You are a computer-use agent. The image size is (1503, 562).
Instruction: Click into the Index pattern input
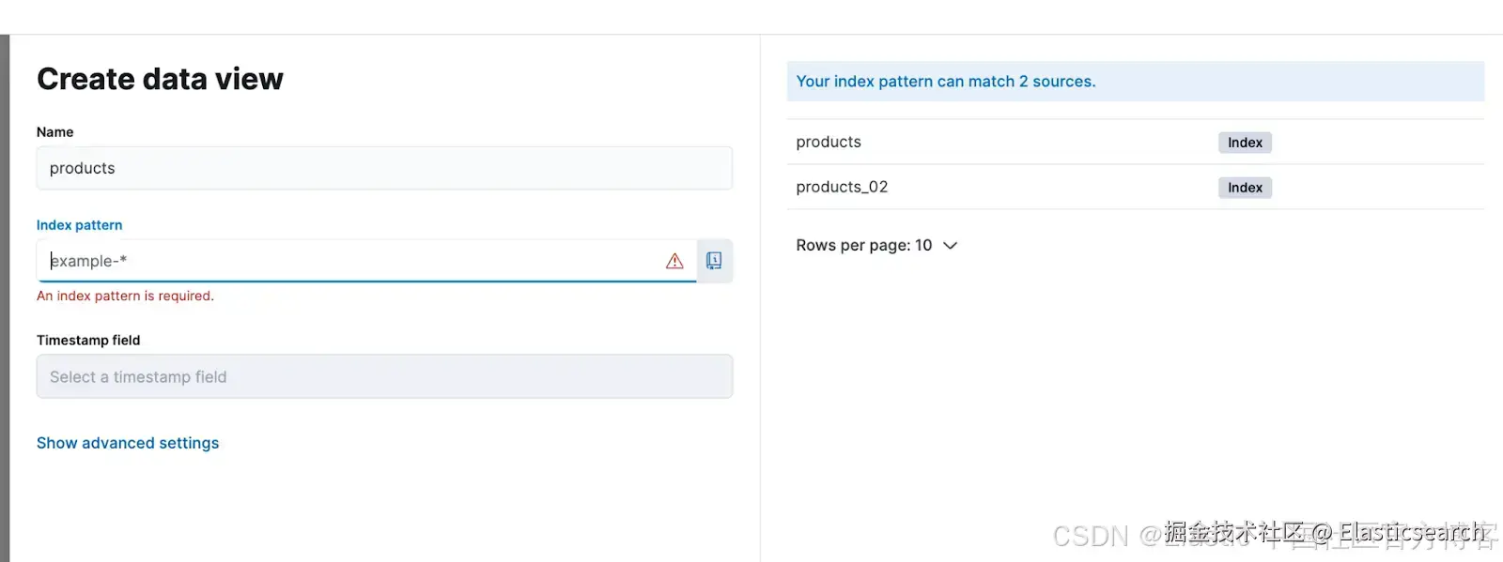357,261
